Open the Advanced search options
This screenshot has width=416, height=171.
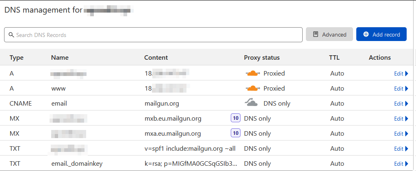(x=329, y=35)
